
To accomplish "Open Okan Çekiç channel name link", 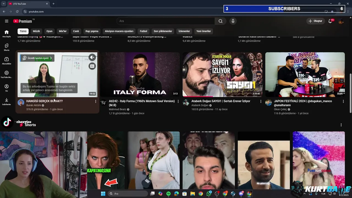I will click(280, 109).
